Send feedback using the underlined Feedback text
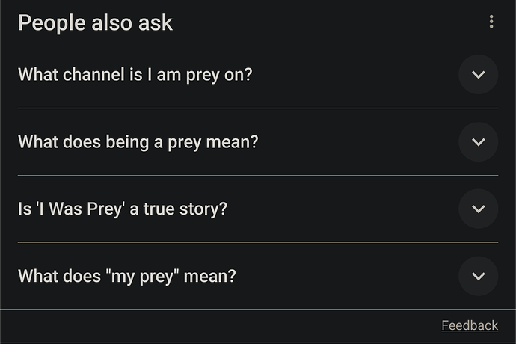 [469, 325]
